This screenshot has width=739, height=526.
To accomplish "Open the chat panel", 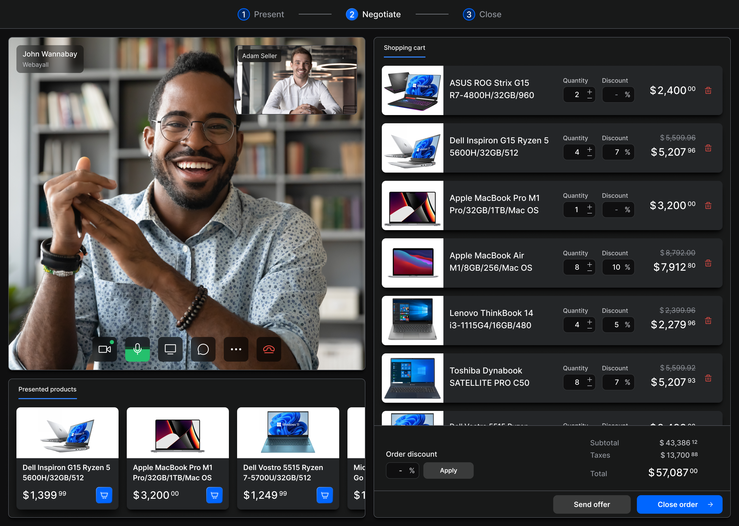I will [203, 349].
